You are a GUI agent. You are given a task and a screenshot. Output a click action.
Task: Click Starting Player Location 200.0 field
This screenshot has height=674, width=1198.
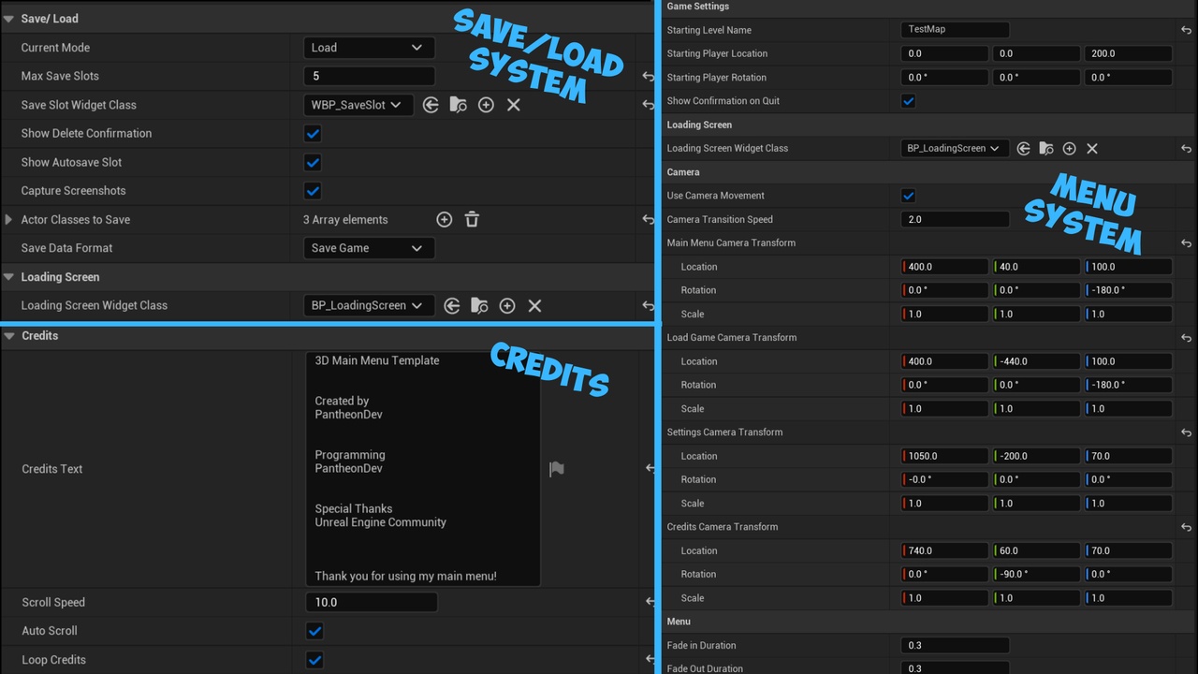(x=1128, y=53)
